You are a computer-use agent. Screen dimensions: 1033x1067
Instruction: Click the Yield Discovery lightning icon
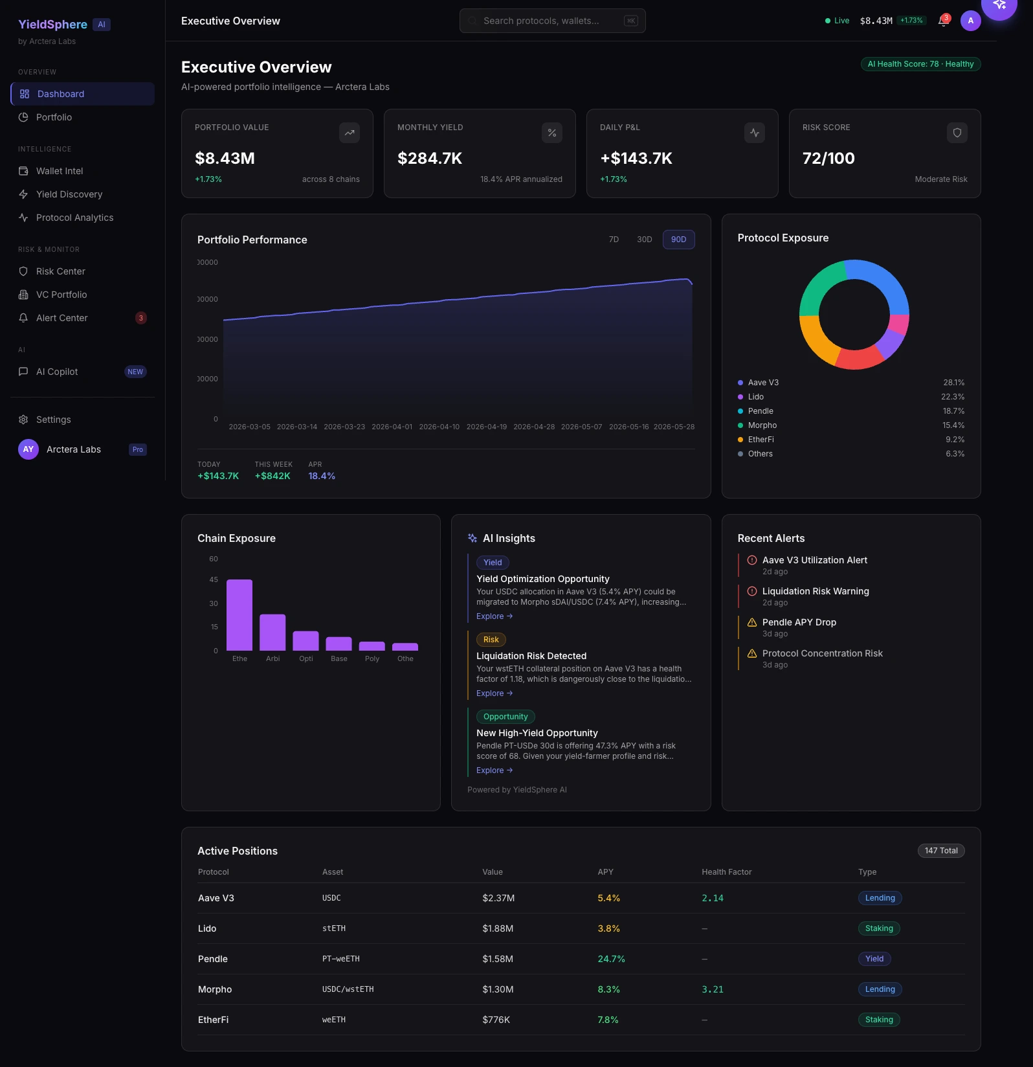tap(23, 194)
